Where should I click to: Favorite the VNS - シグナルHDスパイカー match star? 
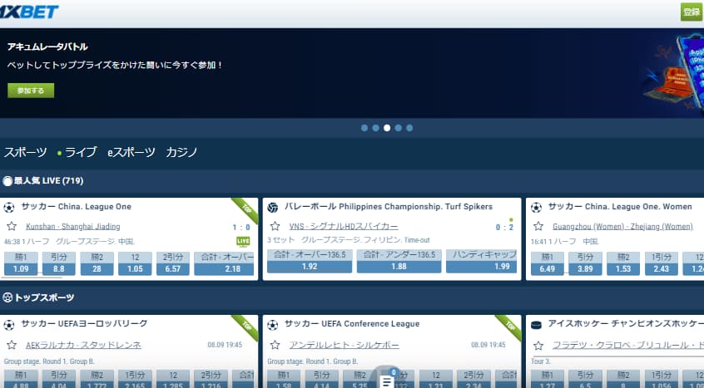275,226
